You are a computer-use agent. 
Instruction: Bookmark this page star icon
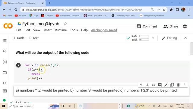click(x=164, y=10)
